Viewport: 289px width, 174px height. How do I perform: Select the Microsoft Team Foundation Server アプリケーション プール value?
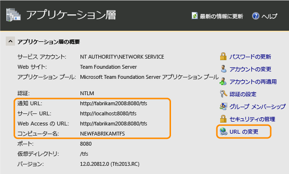[x=149, y=77]
